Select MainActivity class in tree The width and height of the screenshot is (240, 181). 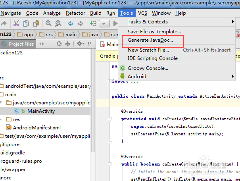pos(41,111)
